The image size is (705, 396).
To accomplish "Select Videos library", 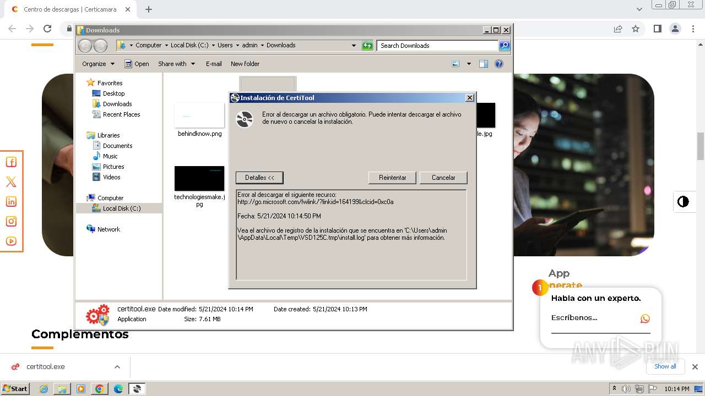I will coord(111,177).
